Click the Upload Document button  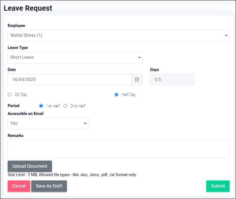click(x=30, y=166)
